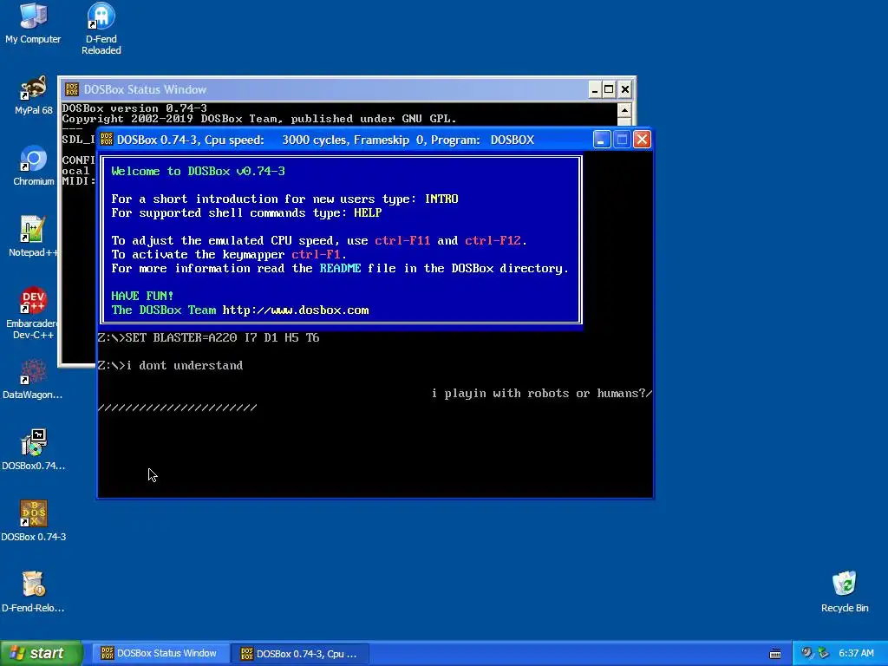Click the http://www.dosbox.com text

[296, 310]
